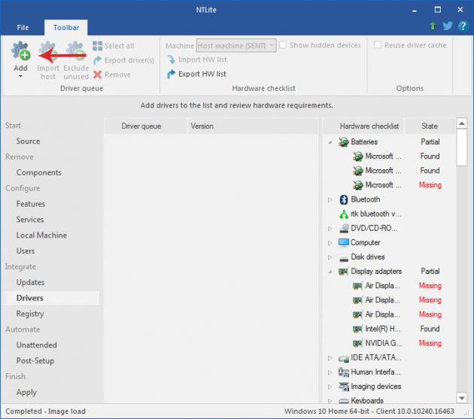Expand the Bluetooth tree node
Image resolution: width=474 pixels, height=419 pixels.
click(x=330, y=200)
